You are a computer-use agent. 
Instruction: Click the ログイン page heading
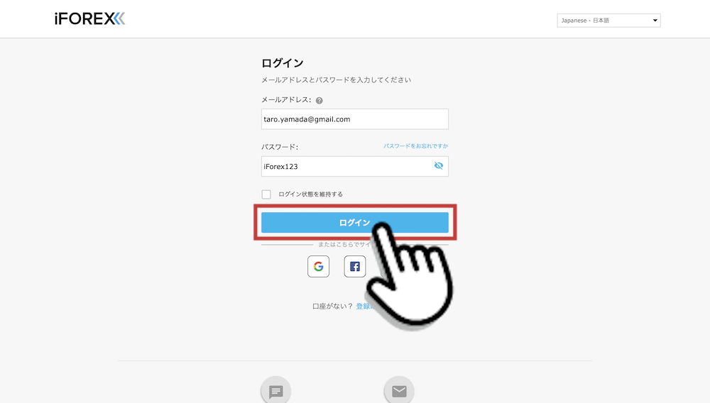[x=282, y=63]
